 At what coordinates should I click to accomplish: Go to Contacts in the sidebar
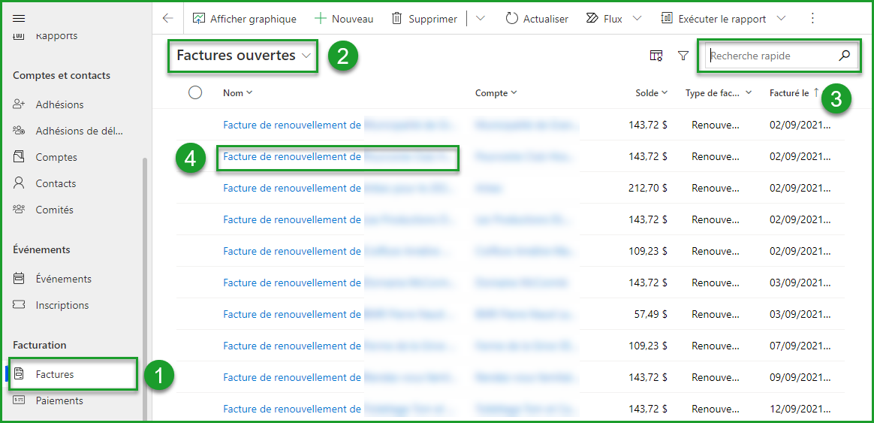pos(56,183)
